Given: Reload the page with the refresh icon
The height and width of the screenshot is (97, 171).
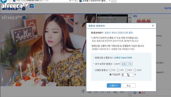Looking at the screenshot, I should 76,1.
